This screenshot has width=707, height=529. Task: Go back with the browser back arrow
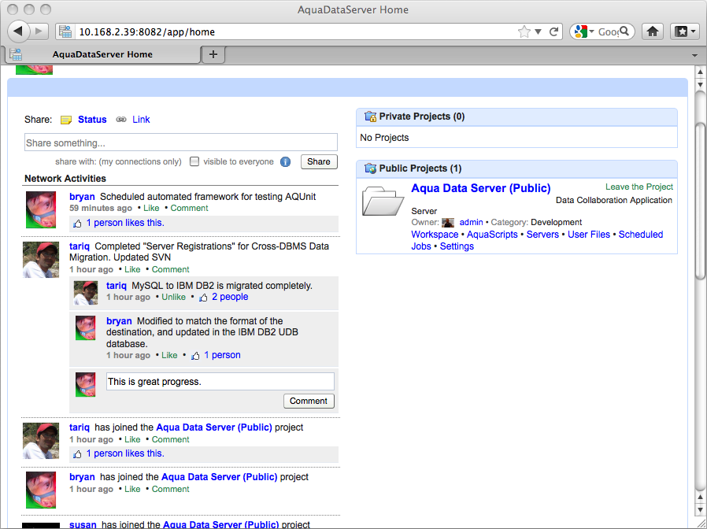pyautogui.click(x=18, y=31)
